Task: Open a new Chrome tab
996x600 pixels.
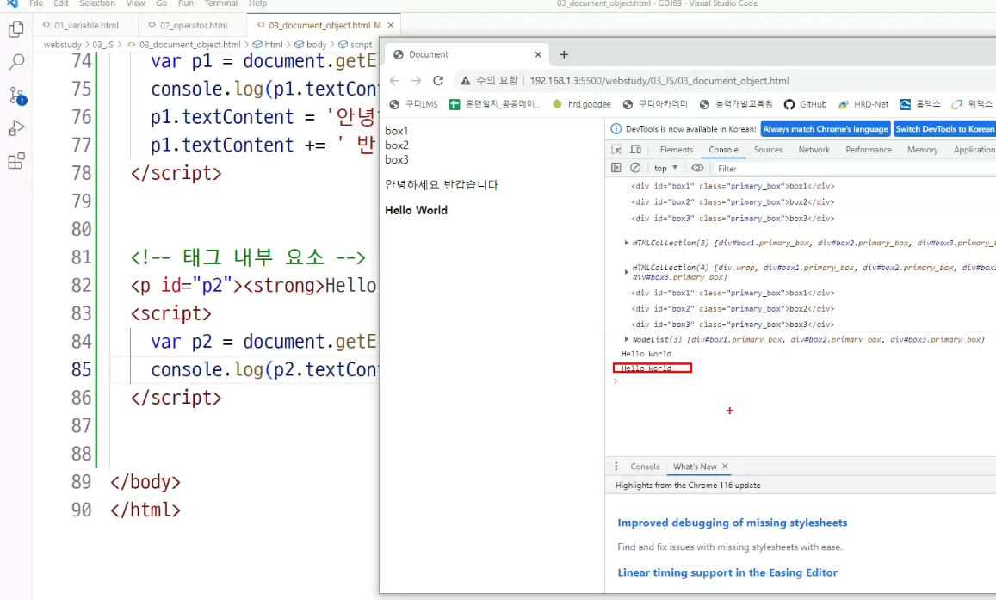Action: coord(564,54)
